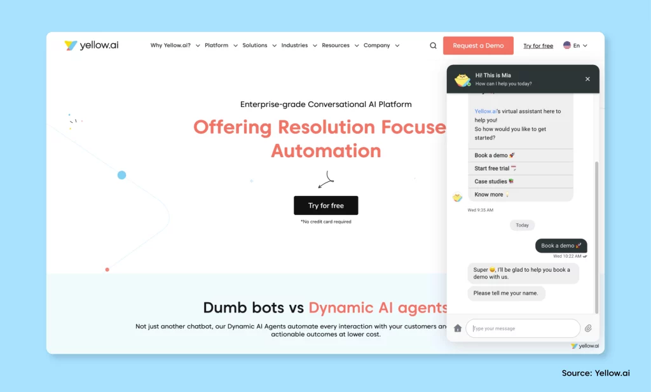Open the En language dropdown chevron
Viewport: 651px width, 392px height.
(585, 46)
